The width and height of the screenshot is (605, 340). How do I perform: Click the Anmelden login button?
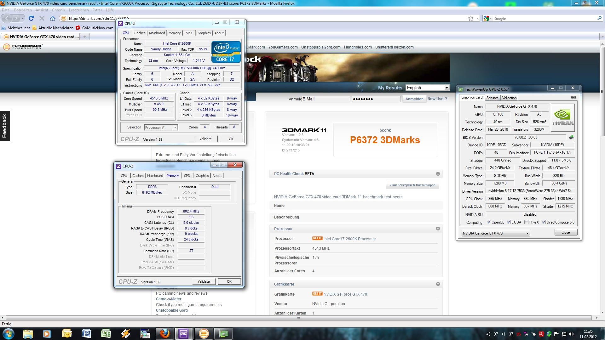click(414, 99)
